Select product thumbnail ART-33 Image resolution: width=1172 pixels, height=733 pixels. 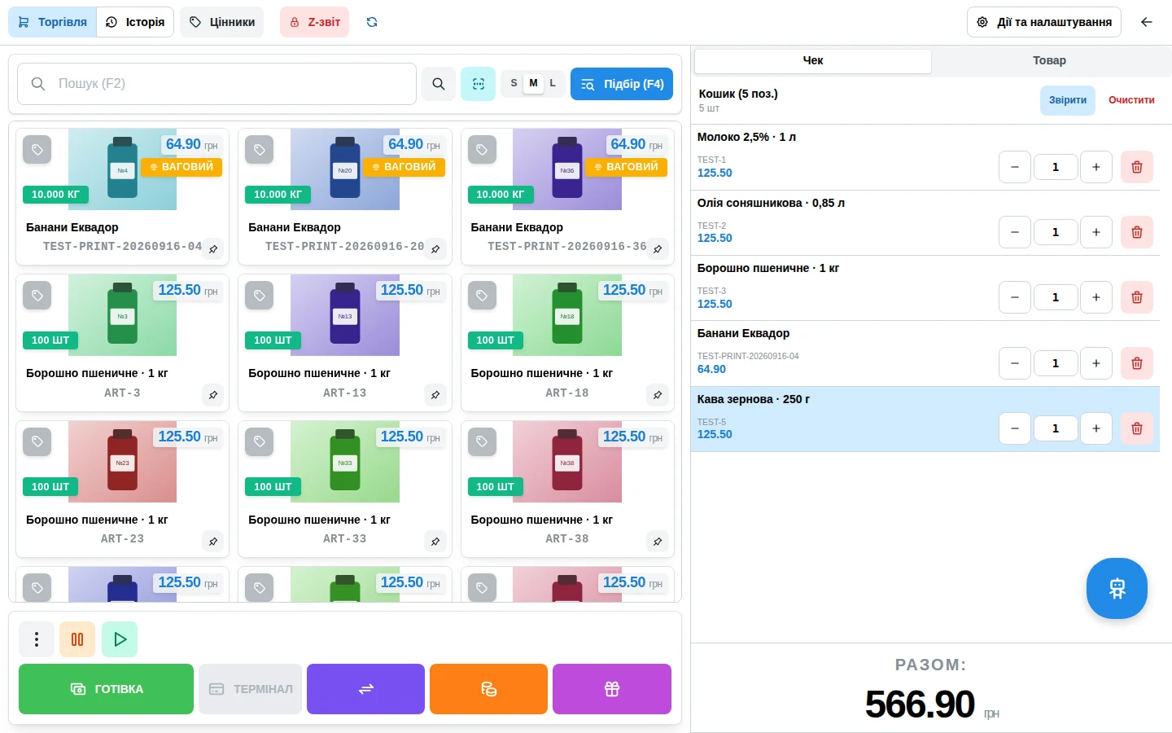point(345,462)
